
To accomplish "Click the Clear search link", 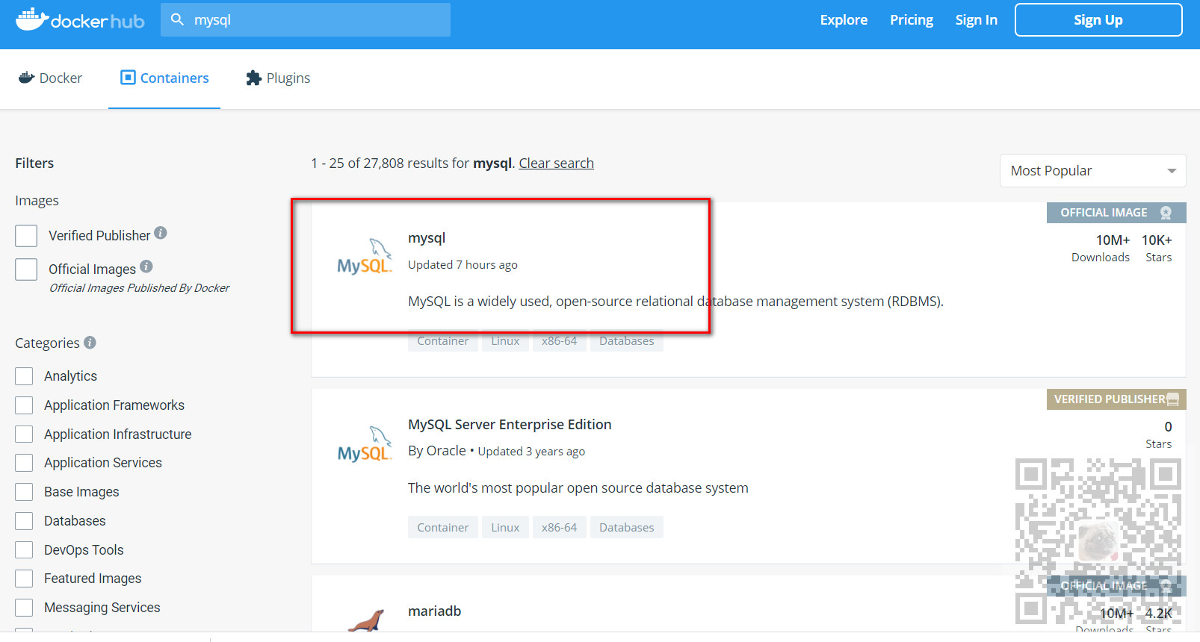I will (557, 163).
